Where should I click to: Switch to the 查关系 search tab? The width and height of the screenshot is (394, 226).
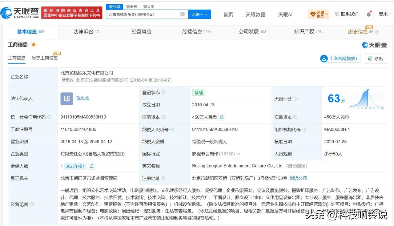click(149, 7)
